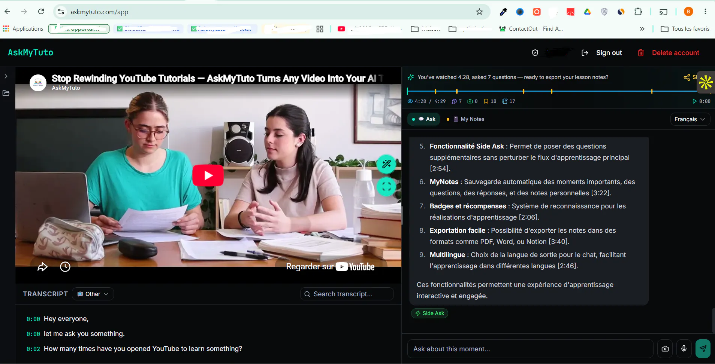The height and width of the screenshot is (364, 715).
Task: Click the [3:22] timestamp in MyNotes item
Action: [x=600, y=193]
